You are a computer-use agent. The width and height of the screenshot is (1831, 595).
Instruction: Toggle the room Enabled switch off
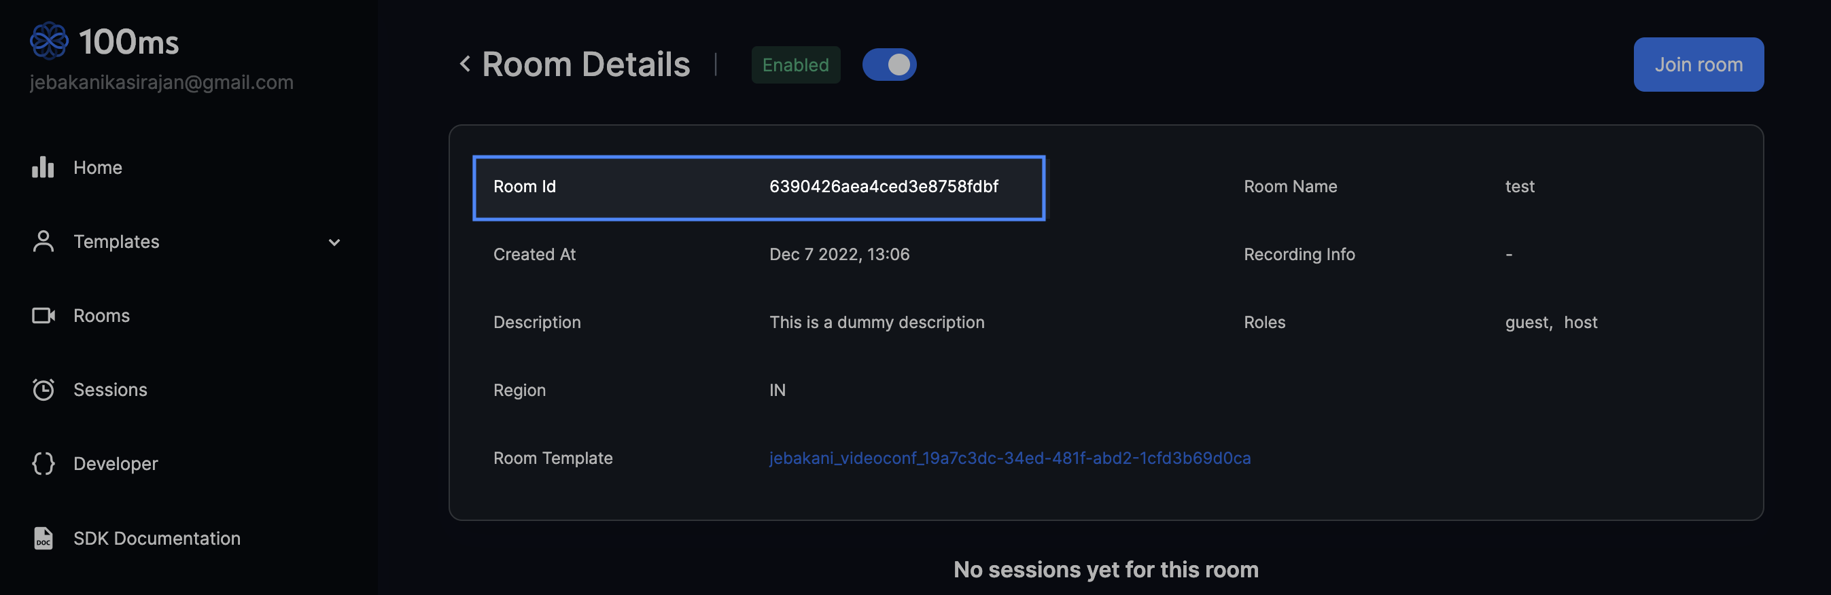(889, 65)
